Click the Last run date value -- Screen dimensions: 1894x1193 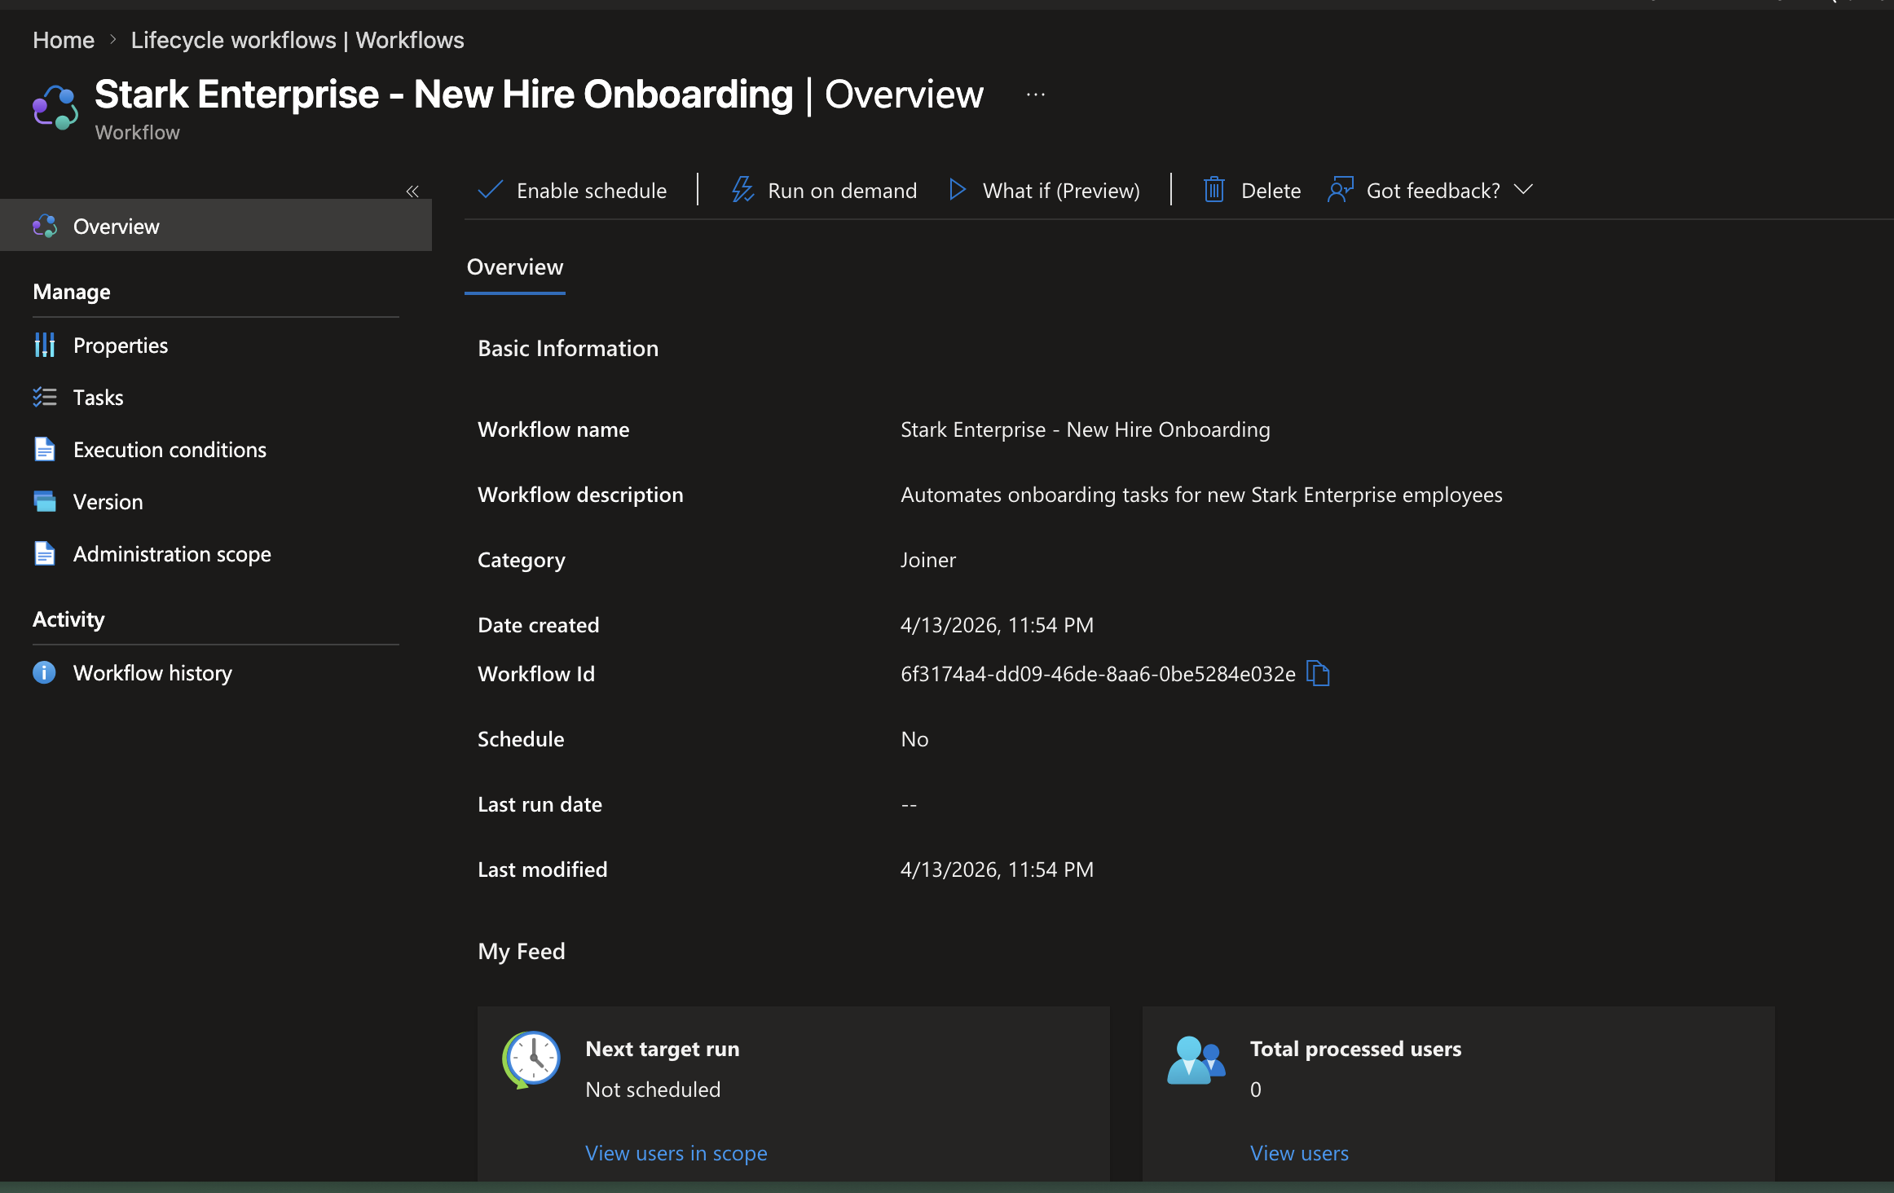909,804
